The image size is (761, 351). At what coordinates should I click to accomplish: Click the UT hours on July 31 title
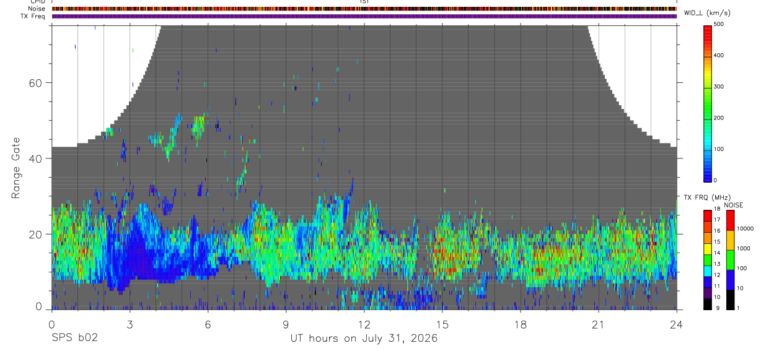(364, 339)
